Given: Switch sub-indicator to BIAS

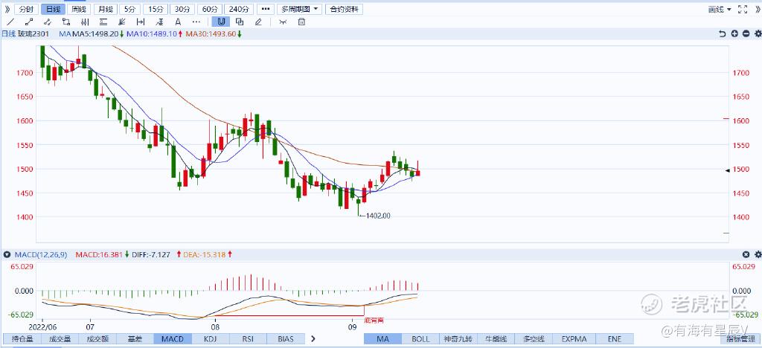Looking at the screenshot, I should 286,339.
